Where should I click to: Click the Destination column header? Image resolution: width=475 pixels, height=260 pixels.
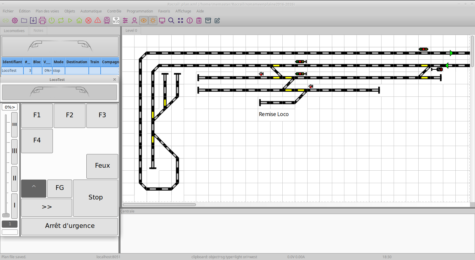[77, 62]
